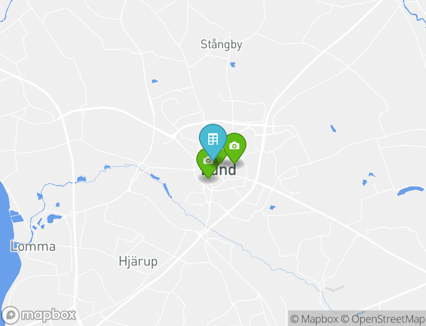Click the small pond just south of Stångby
Image resolution: width=426 pixels, height=326 pixels.
pos(232,65)
